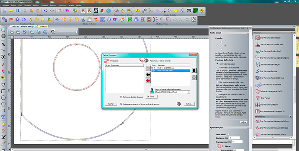Click Criar Percurso de Desbaste icon

(257, 38)
